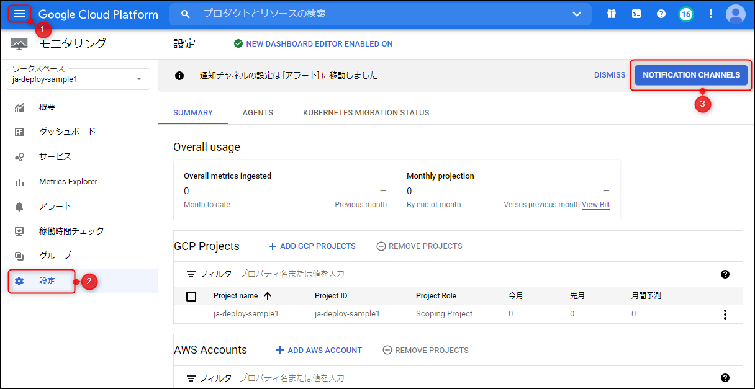Switch to KUBERNETES MIGRATION STATUS tab
The height and width of the screenshot is (389, 755).
click(x=366, y=113)
